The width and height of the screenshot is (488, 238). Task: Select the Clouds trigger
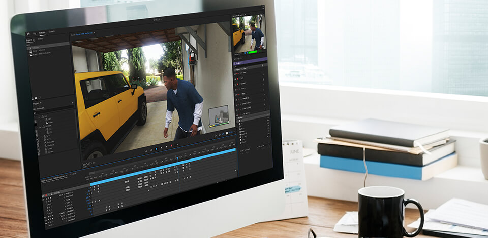(50, 152)
